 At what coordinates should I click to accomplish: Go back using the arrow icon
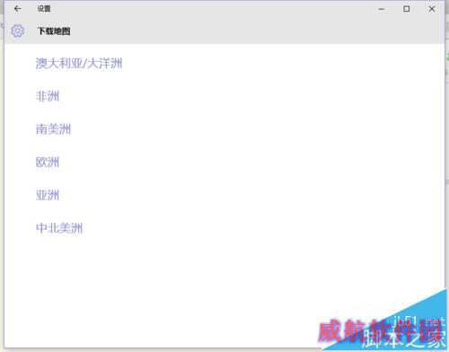point(17,9)
